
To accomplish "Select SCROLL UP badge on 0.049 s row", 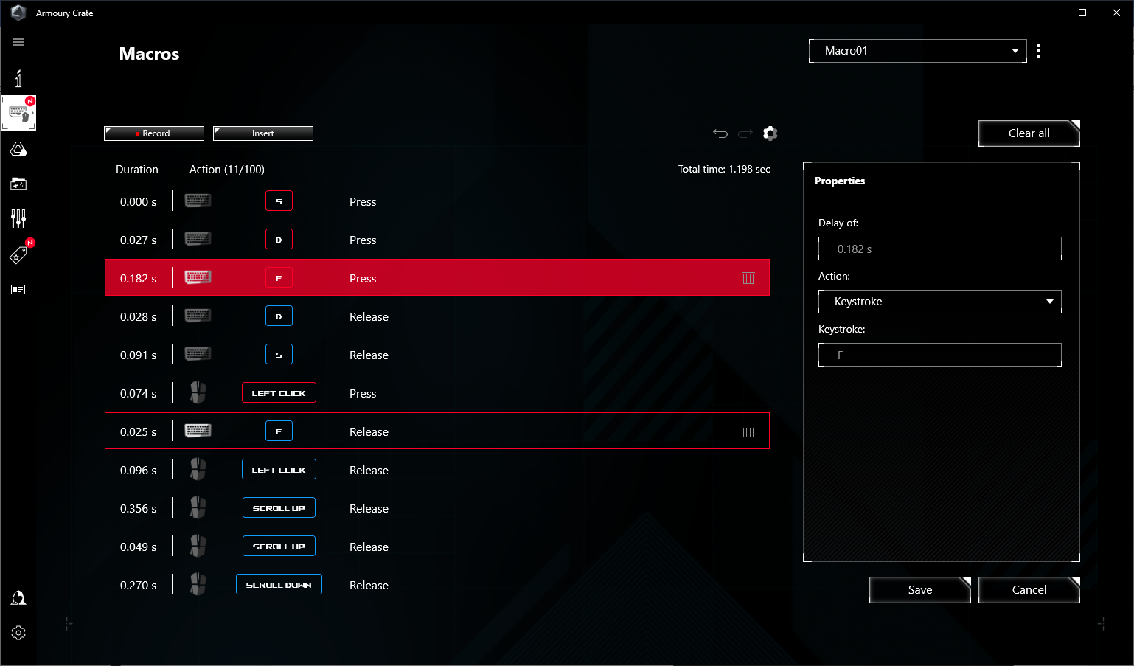I will pyautogui.click(x=279, y=546).
